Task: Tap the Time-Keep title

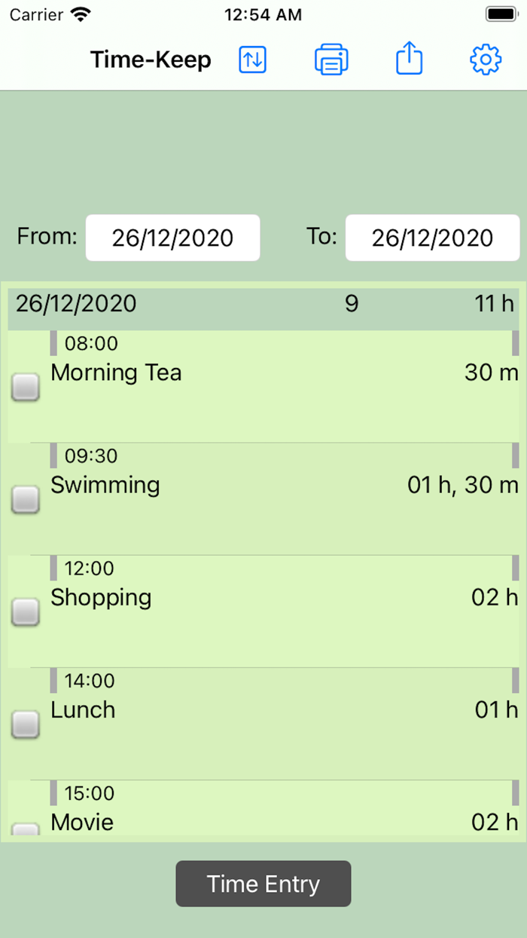Action: (151, 60)
